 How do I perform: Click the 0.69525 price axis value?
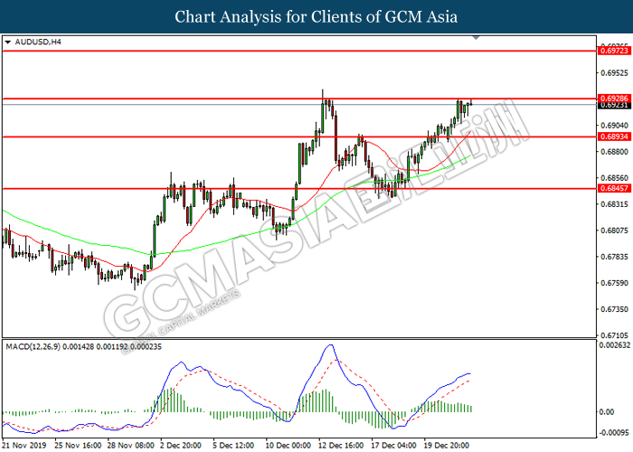tap(614, 73)
